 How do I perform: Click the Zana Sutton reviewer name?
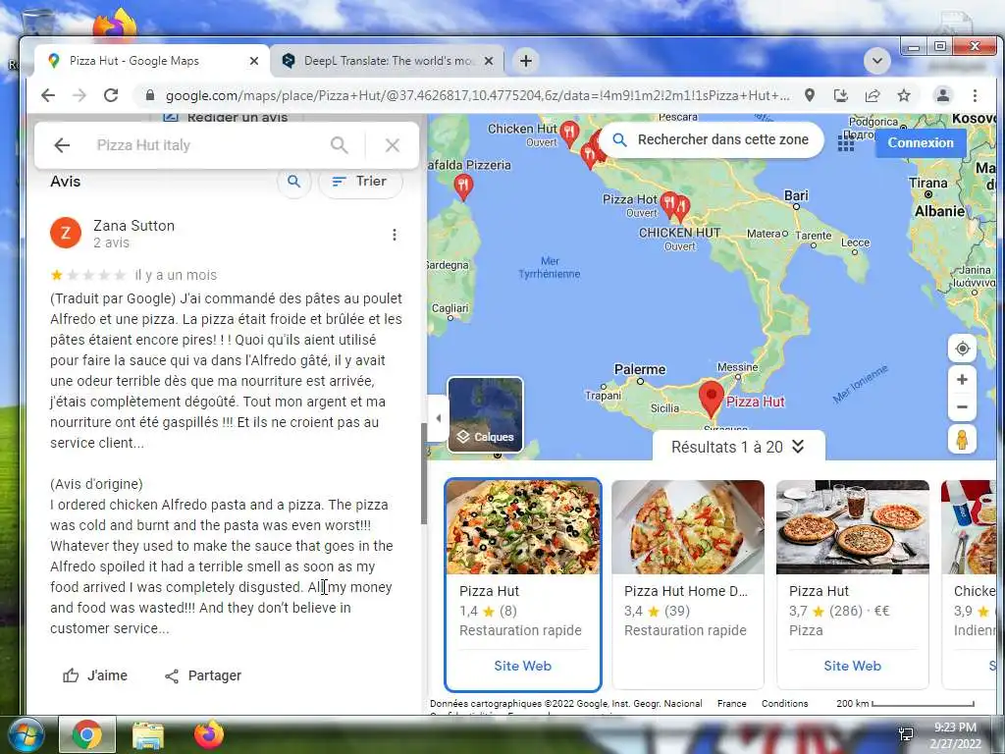[x=133, y=226]
